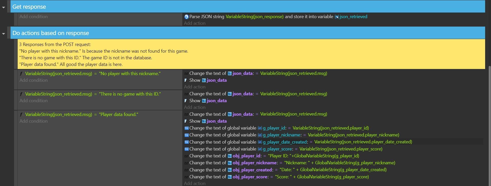This screenshot has width=491, height=186.
Task: Click the g_player_id global variable icon
Action: (260, 128)
